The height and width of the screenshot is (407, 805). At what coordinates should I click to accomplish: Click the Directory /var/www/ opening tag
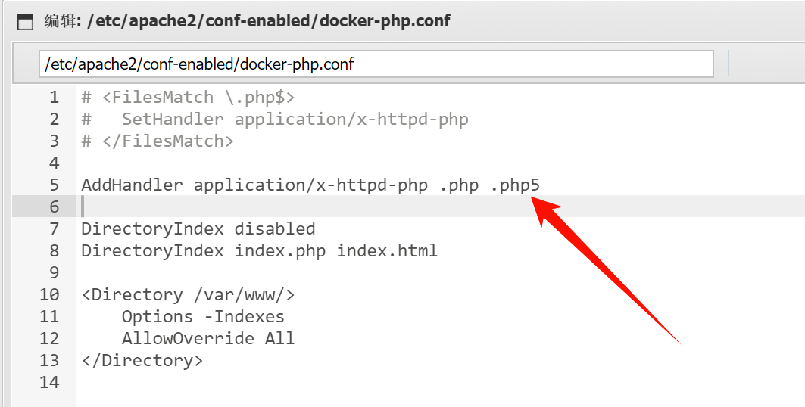pyautogui.click(x=188, y=295)
